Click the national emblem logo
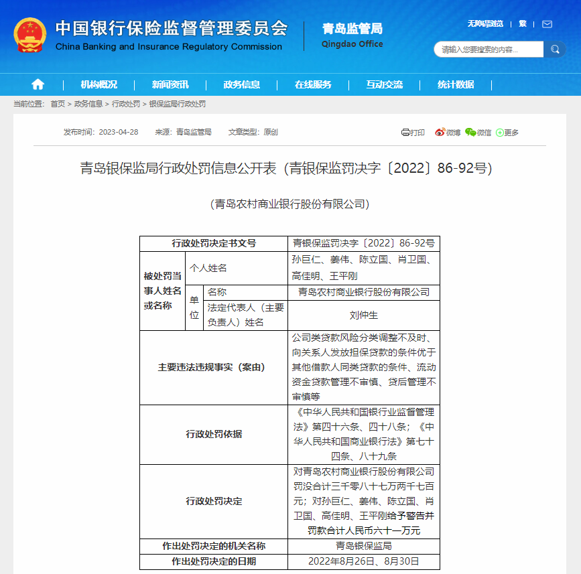The image size is (581, 574). [30, 35]
